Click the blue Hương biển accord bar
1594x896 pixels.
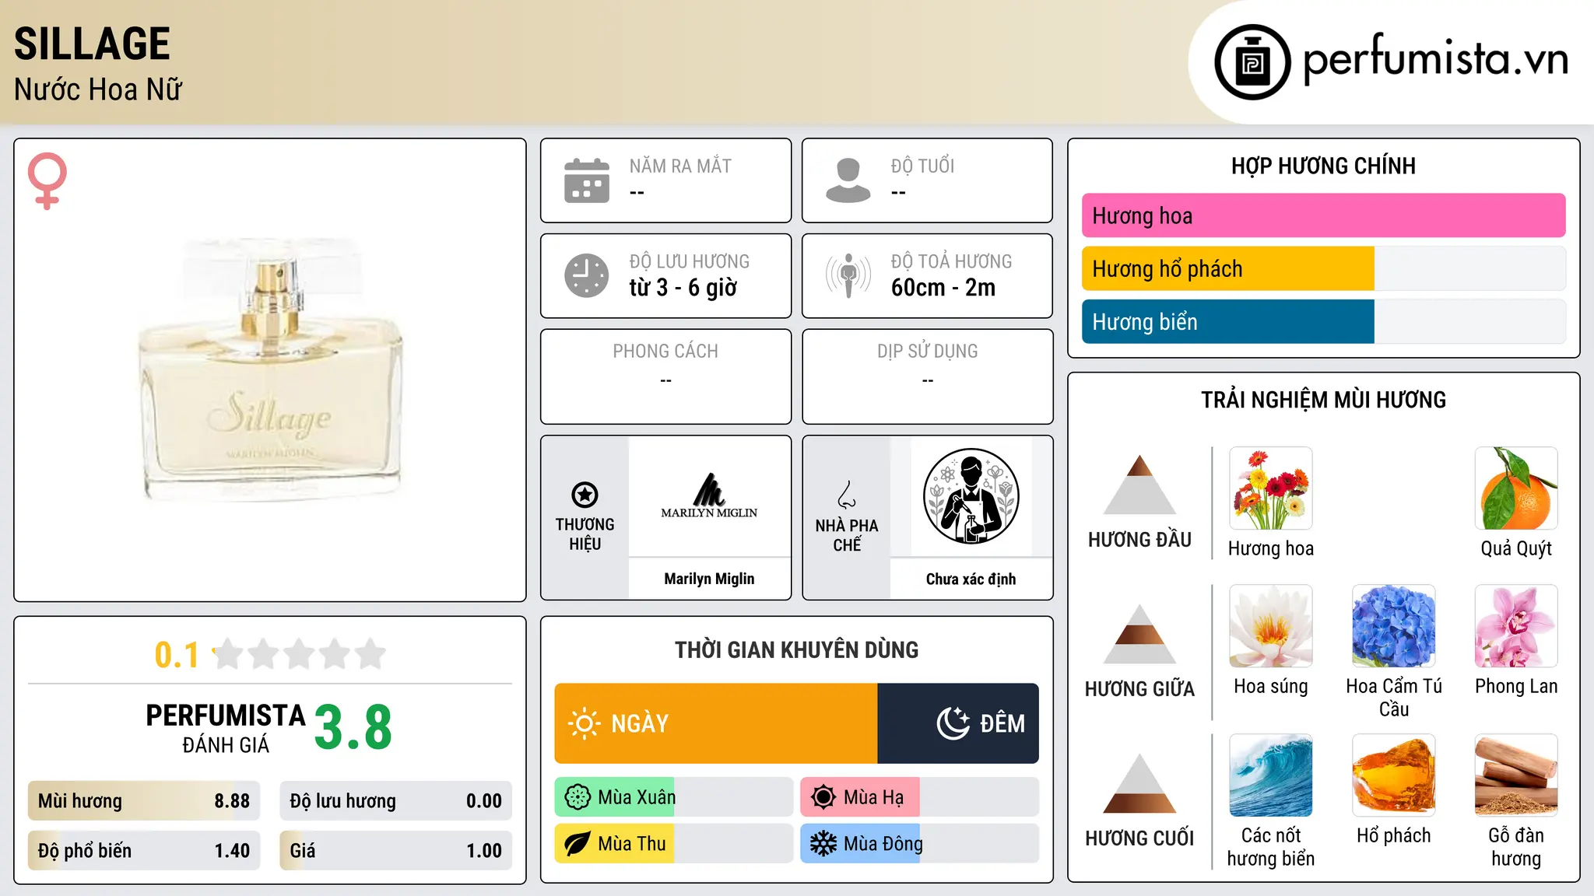[x=1228, y=321]
